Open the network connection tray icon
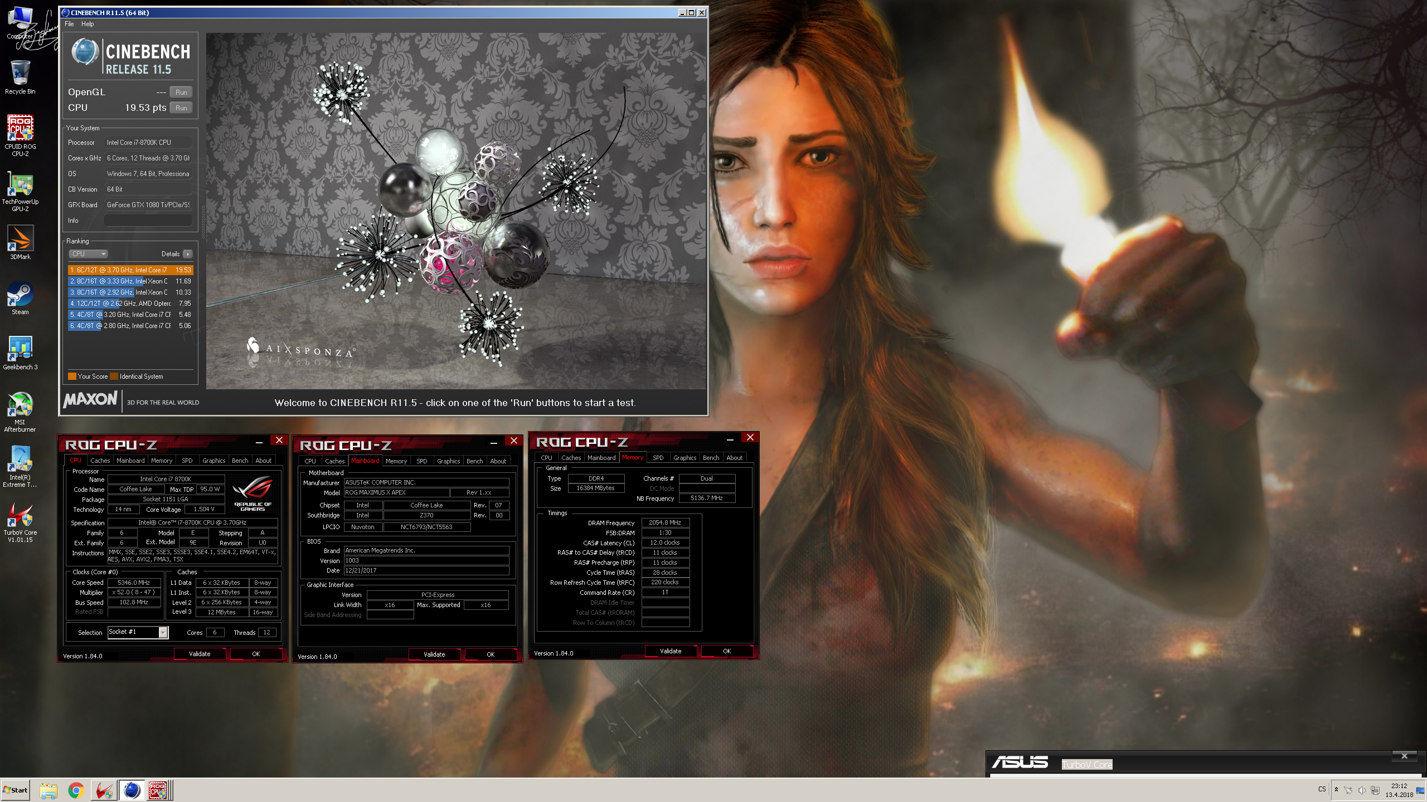This screenshot has width=1427, height=802. [1375, 790]
